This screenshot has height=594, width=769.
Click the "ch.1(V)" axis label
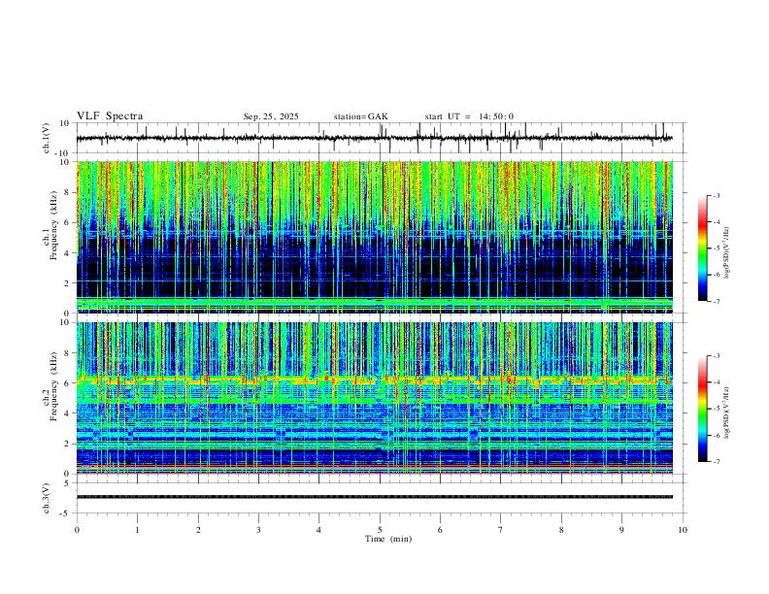[x=47, y=138]
